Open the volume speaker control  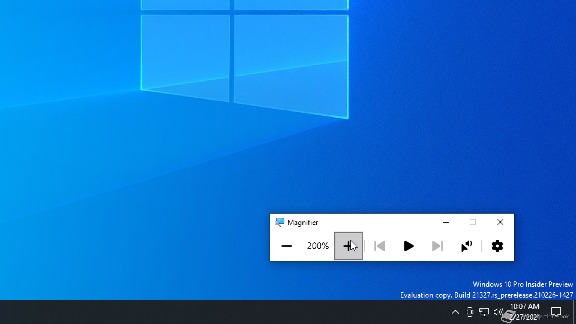click(498, 312)
